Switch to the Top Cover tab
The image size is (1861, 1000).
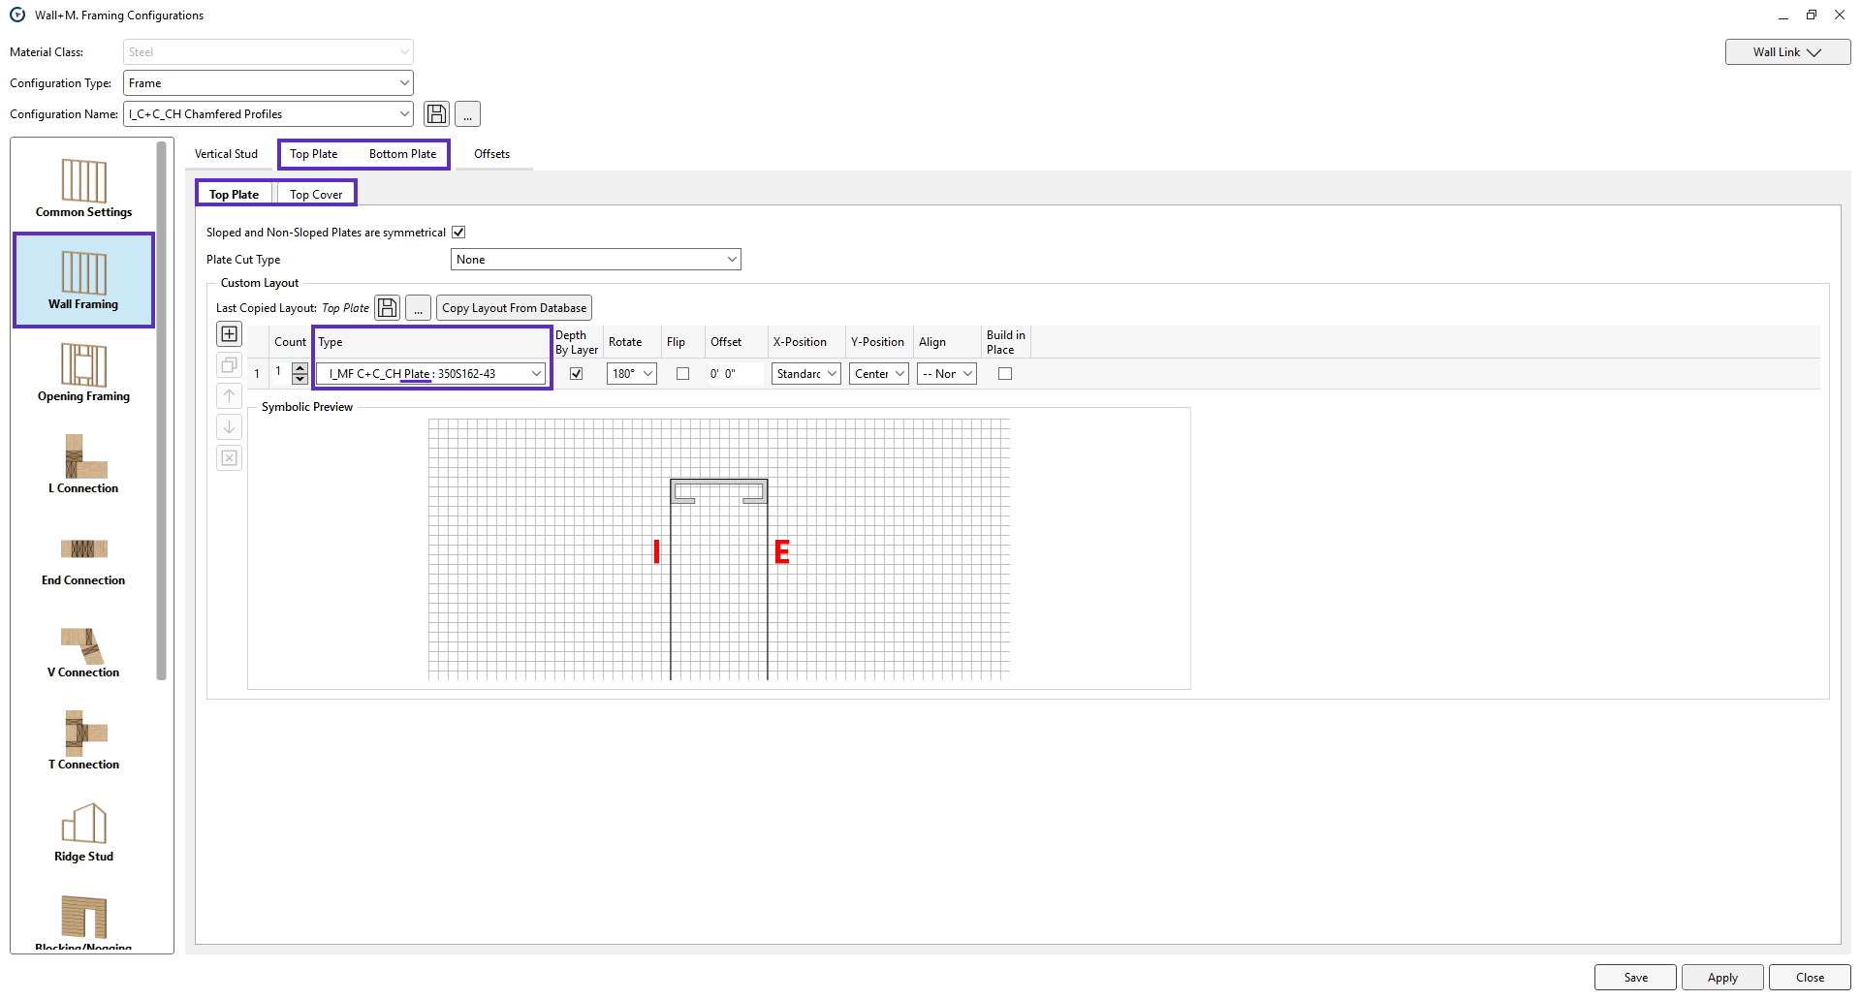point(316,195)
